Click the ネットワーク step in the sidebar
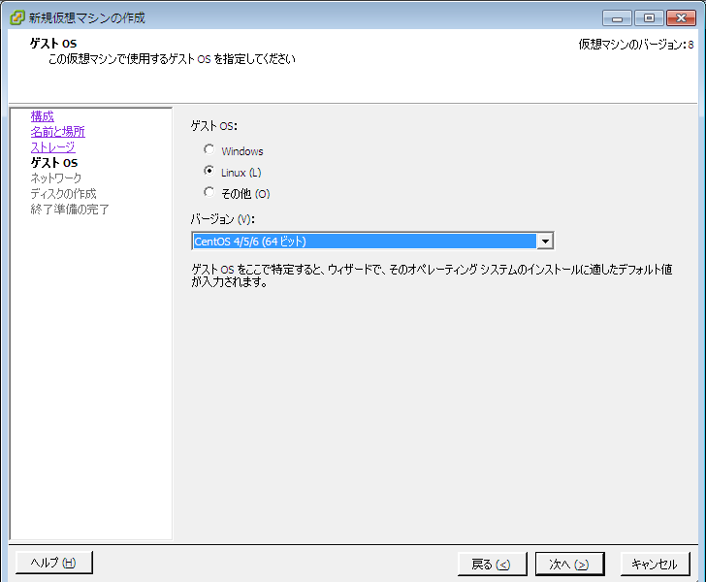 56,178
